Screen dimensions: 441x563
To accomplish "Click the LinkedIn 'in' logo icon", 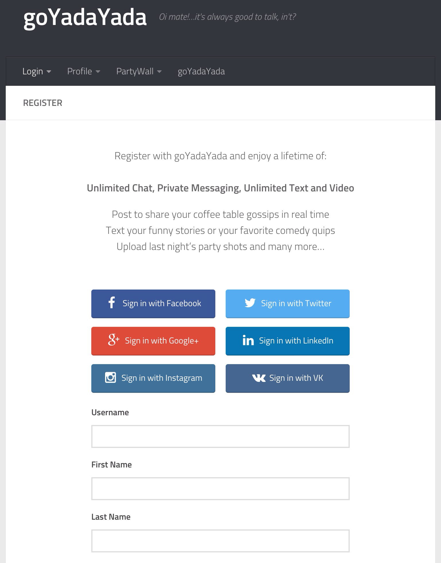I will [x=248, y=340].
